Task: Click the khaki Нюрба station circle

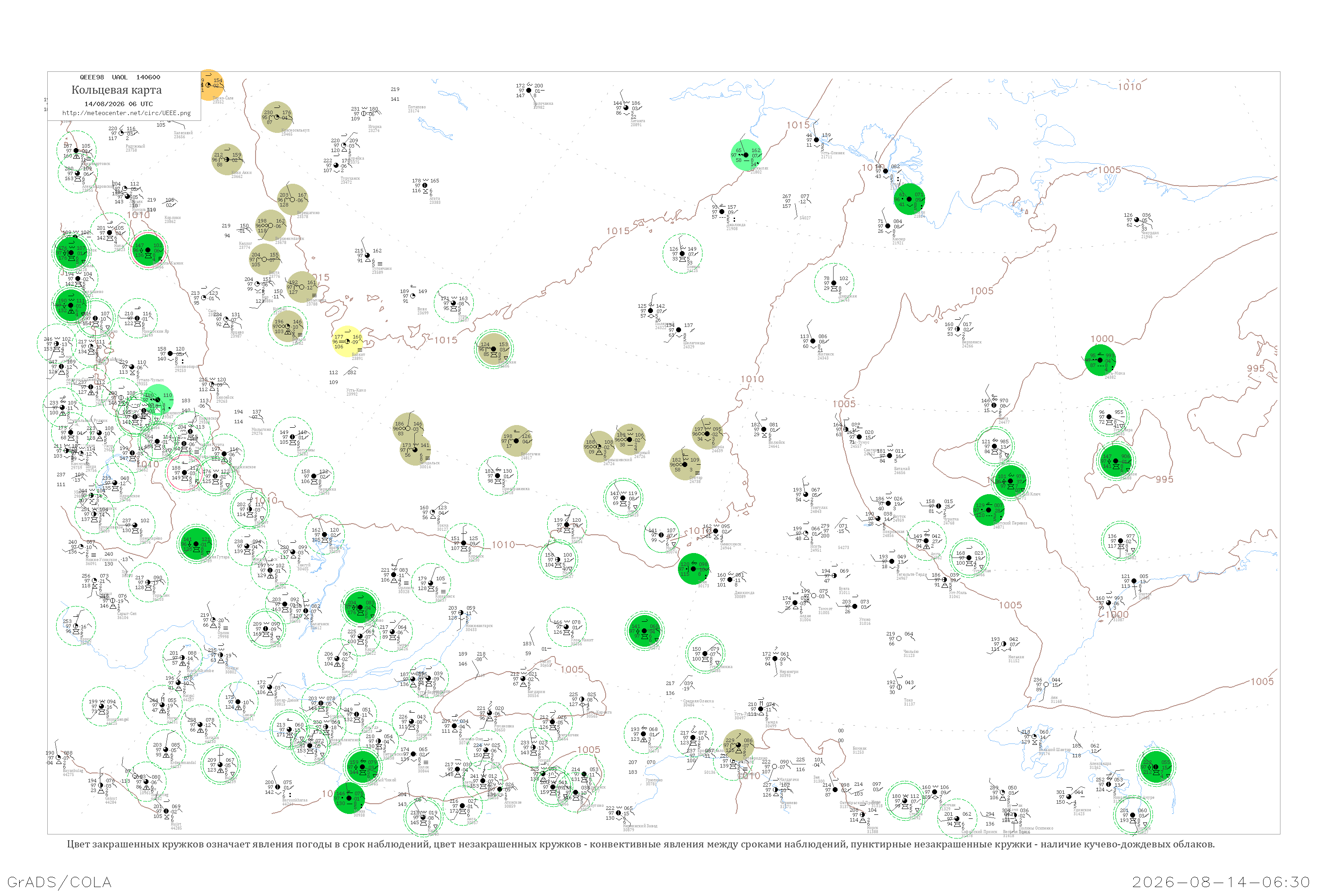Action: [708, 434]
